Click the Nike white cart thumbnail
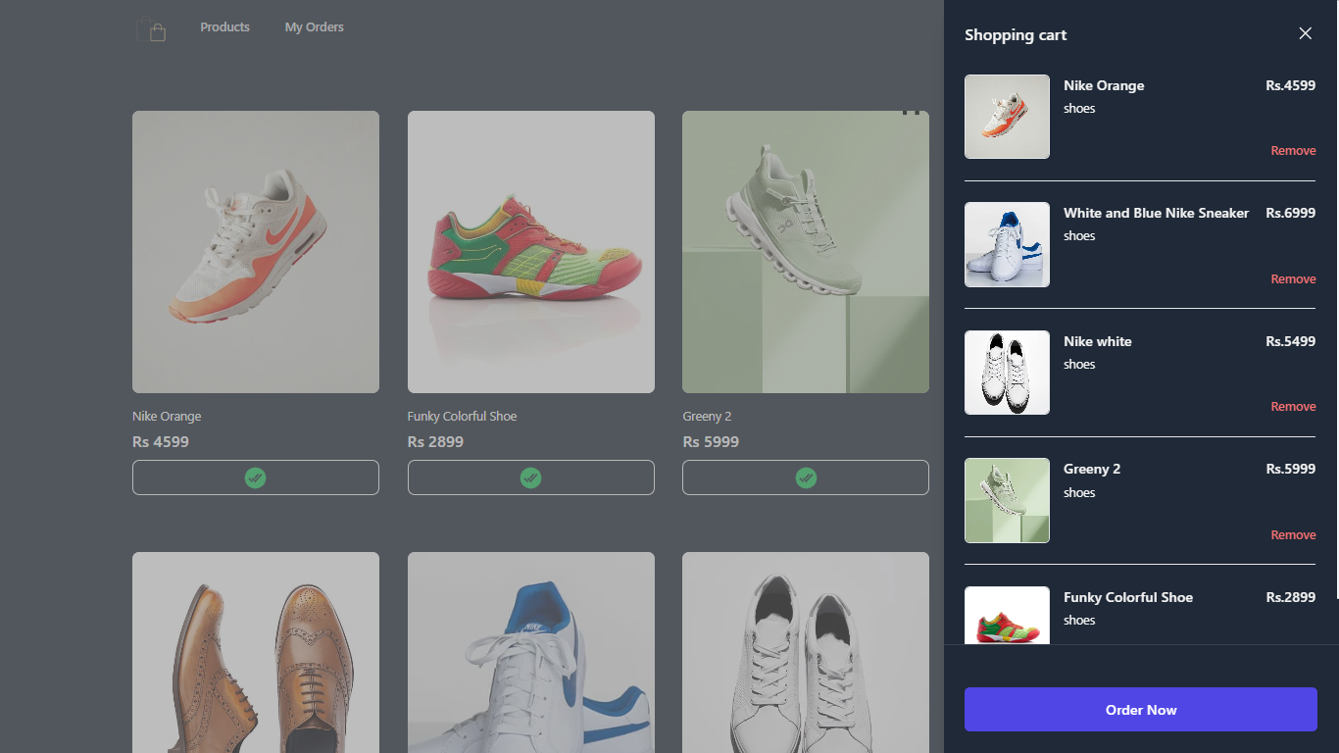Screen dimensions: 1339x753 point(1007,373)
